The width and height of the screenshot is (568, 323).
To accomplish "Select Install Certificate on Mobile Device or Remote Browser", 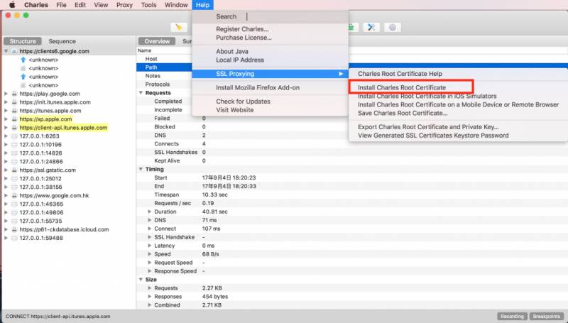I will [458, 104].
